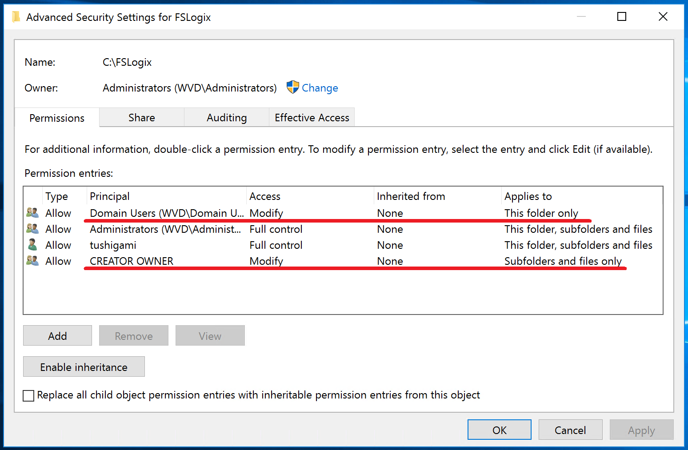Click the folder icon in the title bar
Image resolution: width=688 pixels, height=450 pixels.
click(16, 16)
